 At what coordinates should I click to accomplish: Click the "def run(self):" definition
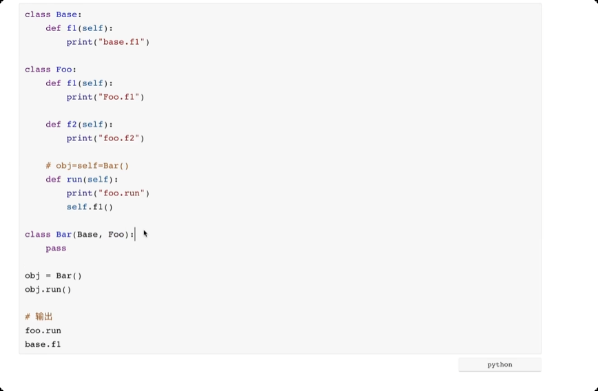pos(81,180)
